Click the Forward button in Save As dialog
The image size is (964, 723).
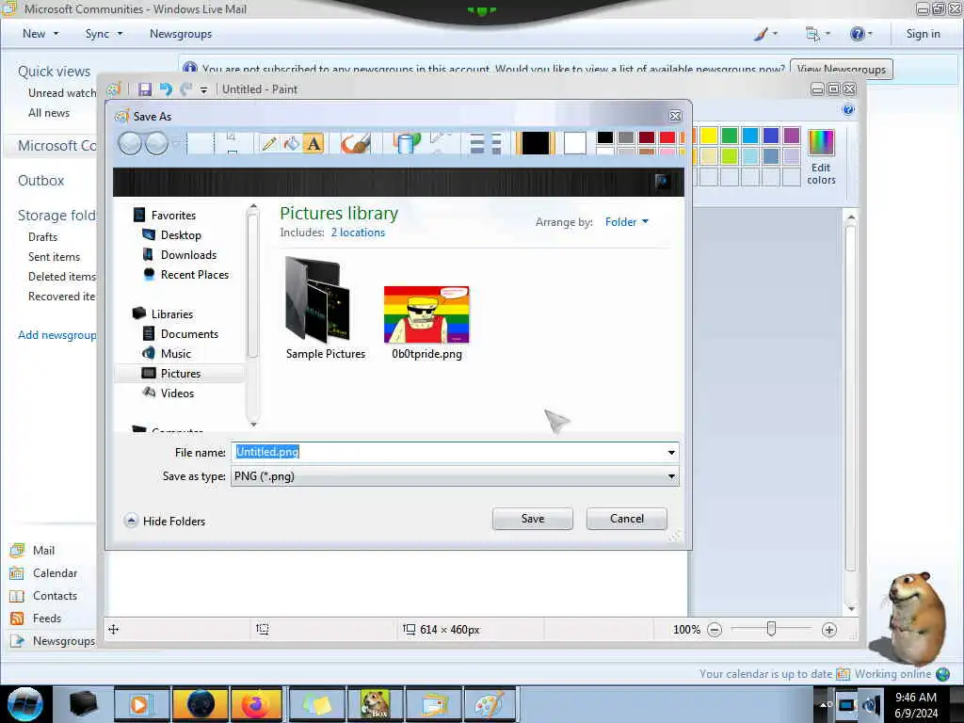[x=157, y=143]
